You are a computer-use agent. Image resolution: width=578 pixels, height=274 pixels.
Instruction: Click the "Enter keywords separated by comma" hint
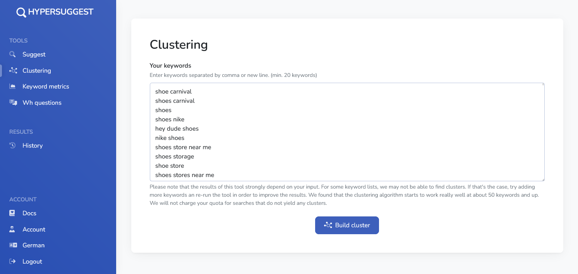(233, 75)
